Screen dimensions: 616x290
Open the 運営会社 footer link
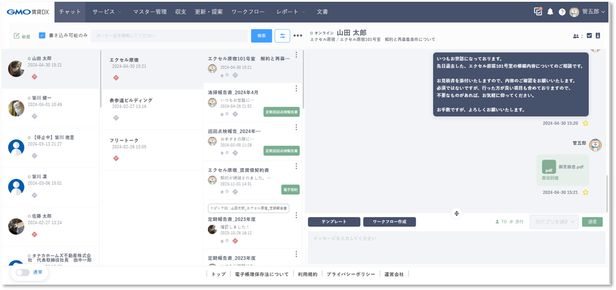point(394,274)
